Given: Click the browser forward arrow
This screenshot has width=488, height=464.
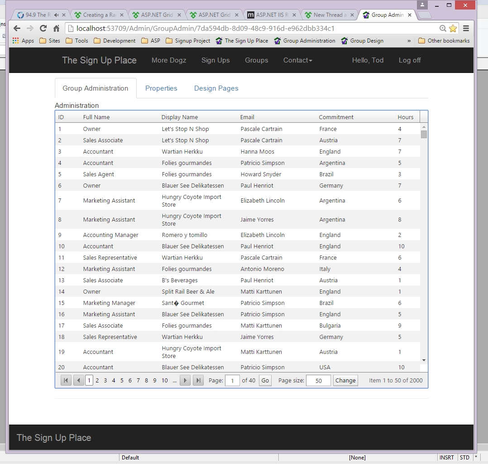Looking at the screenshot, I should point(30,29).
